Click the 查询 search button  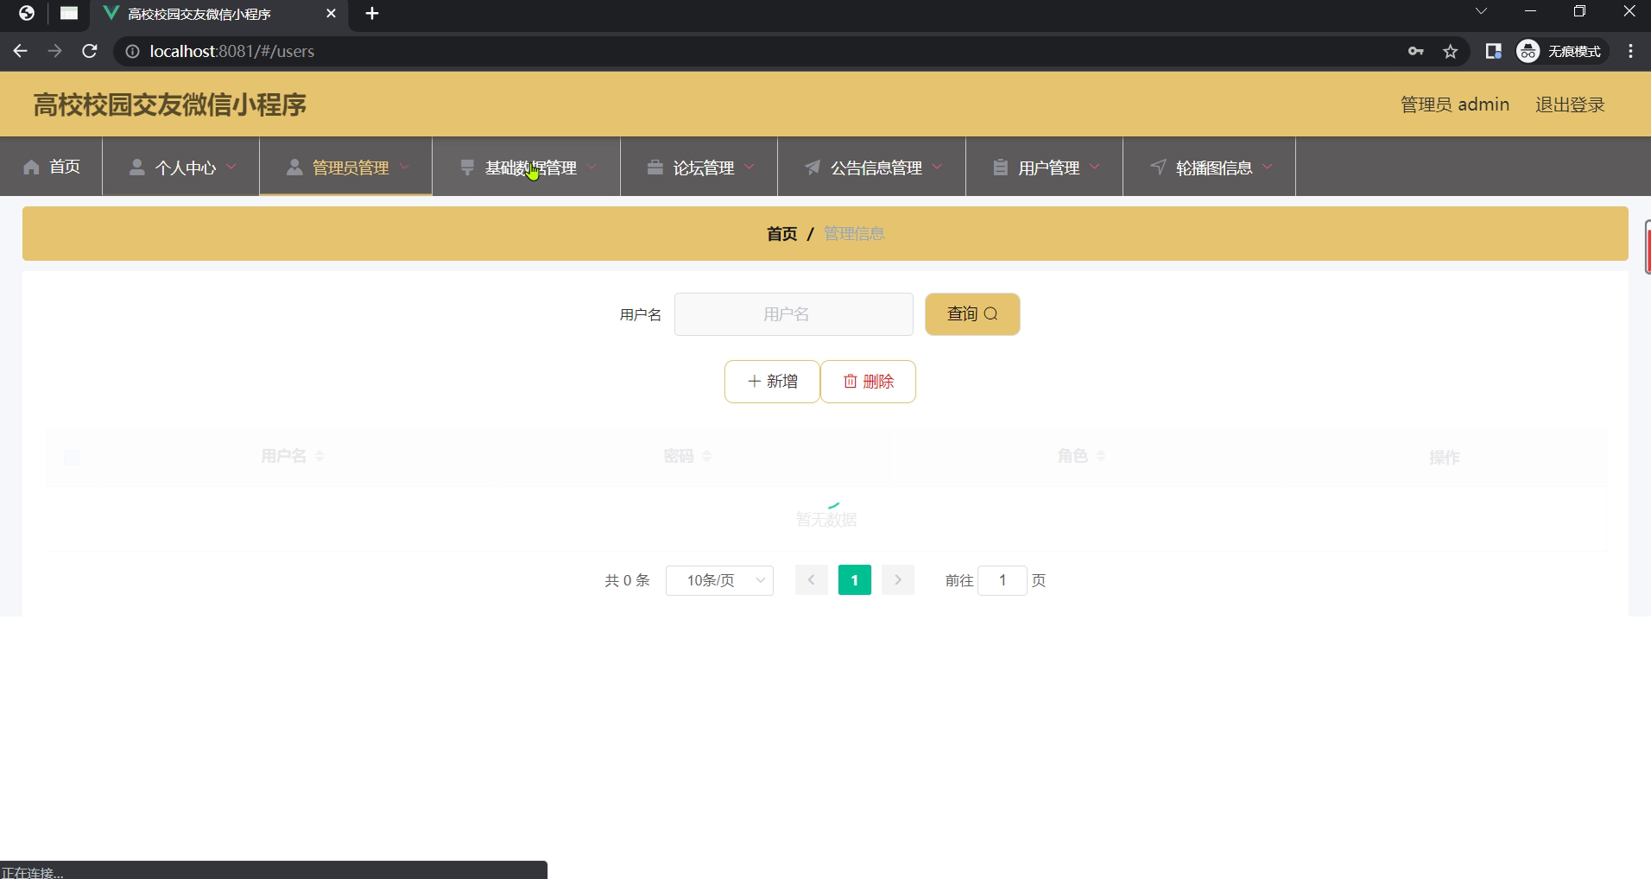pyautogui.click(x=972, y=314)
